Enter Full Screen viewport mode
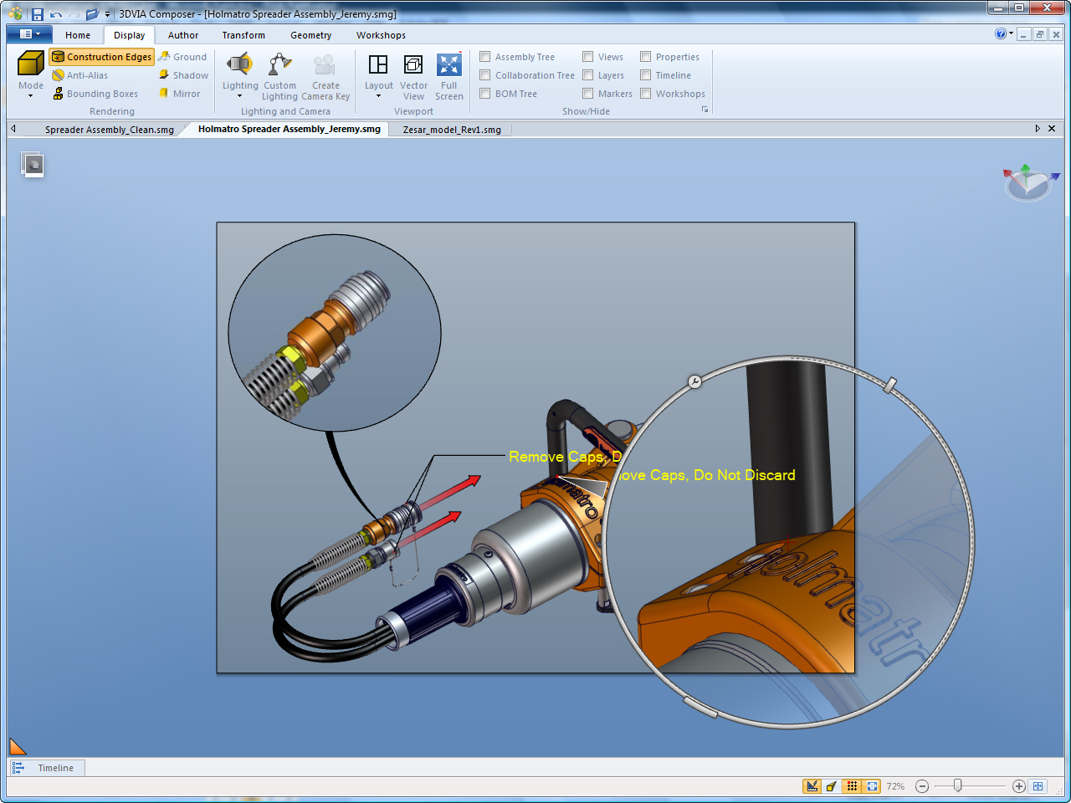Viewport: 1071px width, 803px height. pos(449,66)
